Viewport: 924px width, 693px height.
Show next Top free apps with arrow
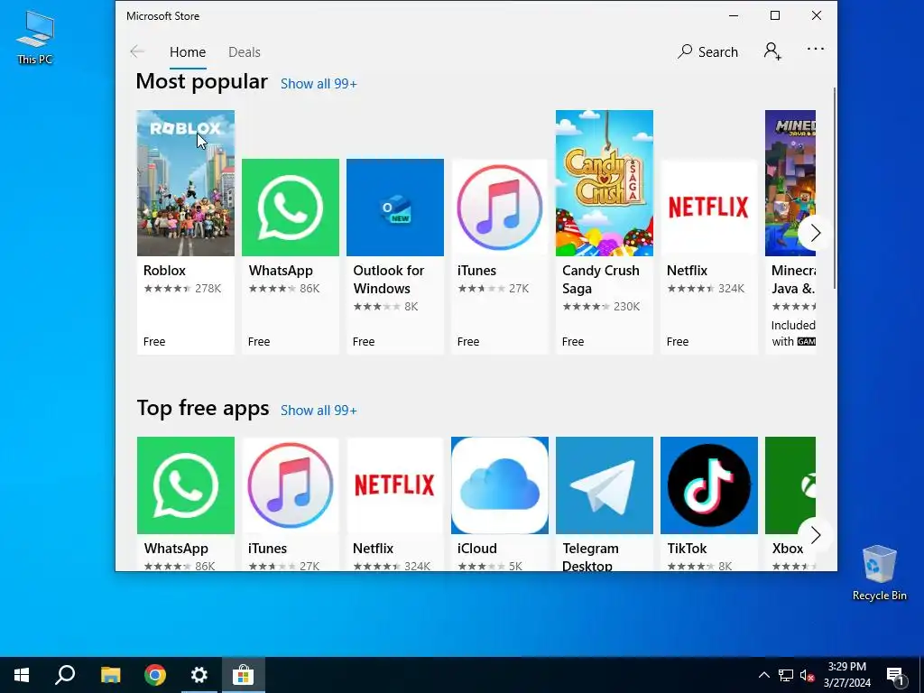pyautogui.click(x=815, y=535)
